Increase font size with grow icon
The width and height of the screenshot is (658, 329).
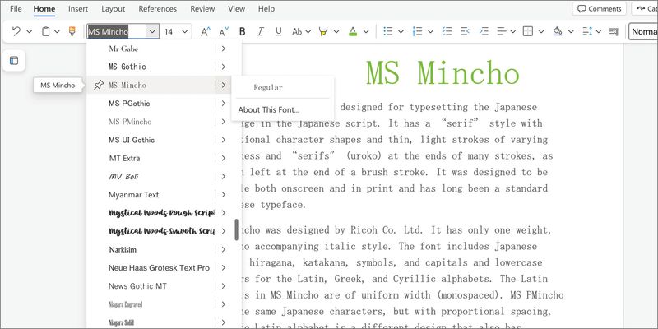click(206, 32)
